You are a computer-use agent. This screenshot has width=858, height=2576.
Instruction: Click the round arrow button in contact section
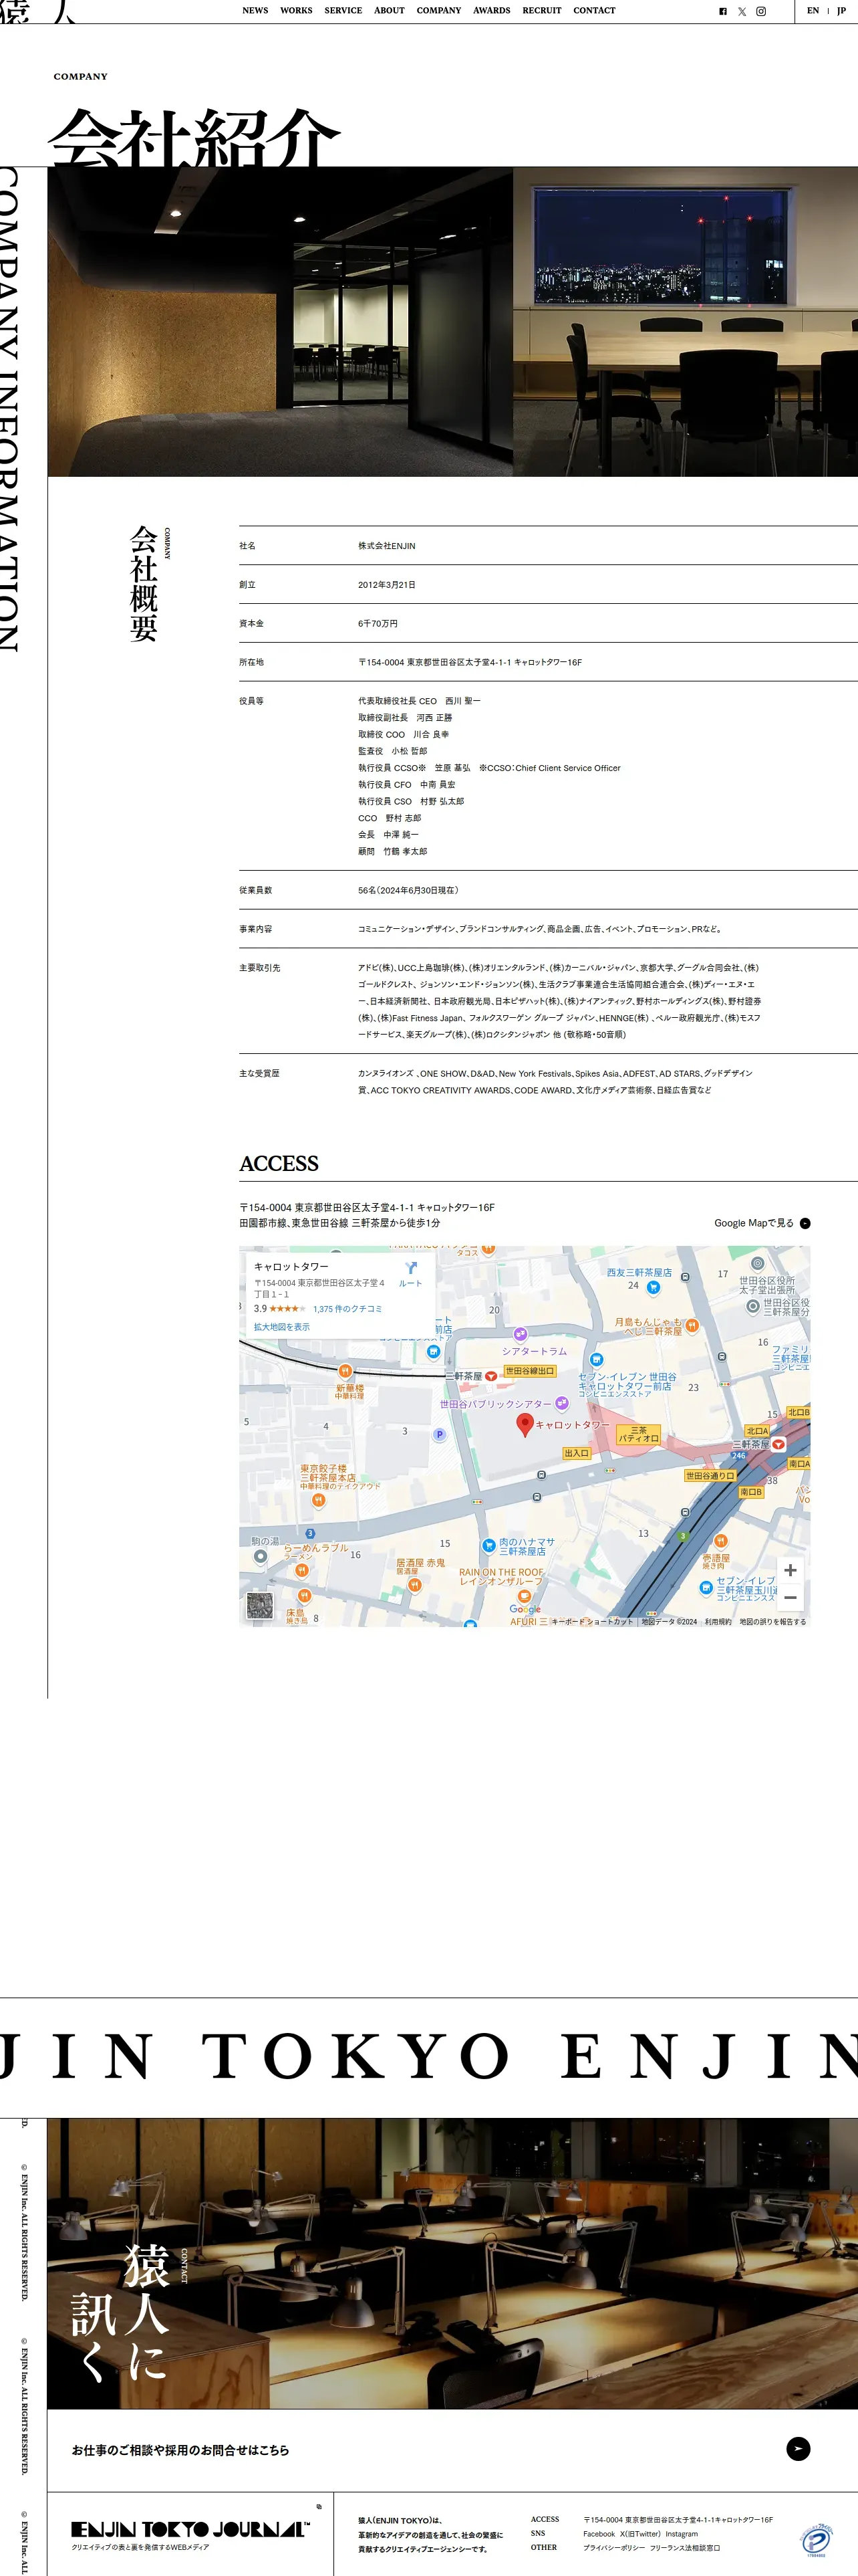pos(798,2449)
